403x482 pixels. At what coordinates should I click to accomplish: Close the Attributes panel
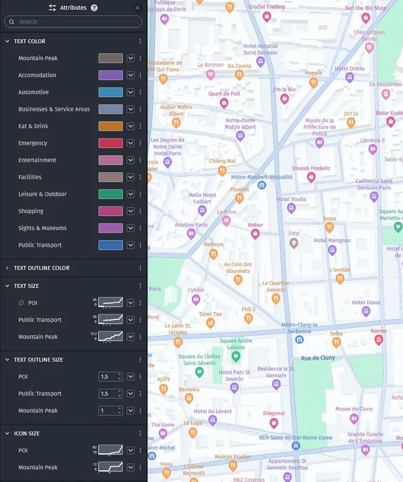137,8
